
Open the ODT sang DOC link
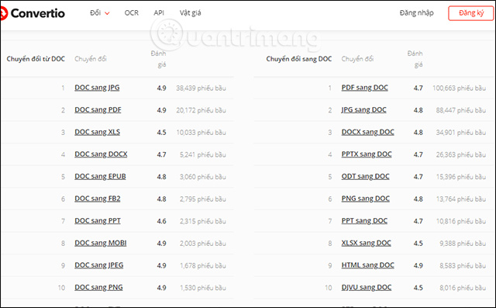[x=365, y=176]
